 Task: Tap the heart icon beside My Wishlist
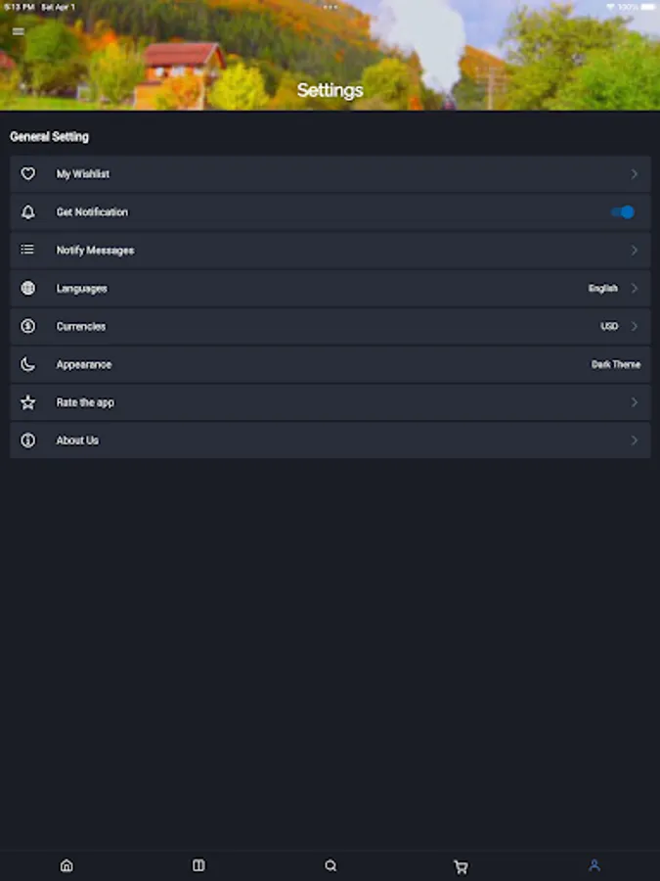pos(28,174)
